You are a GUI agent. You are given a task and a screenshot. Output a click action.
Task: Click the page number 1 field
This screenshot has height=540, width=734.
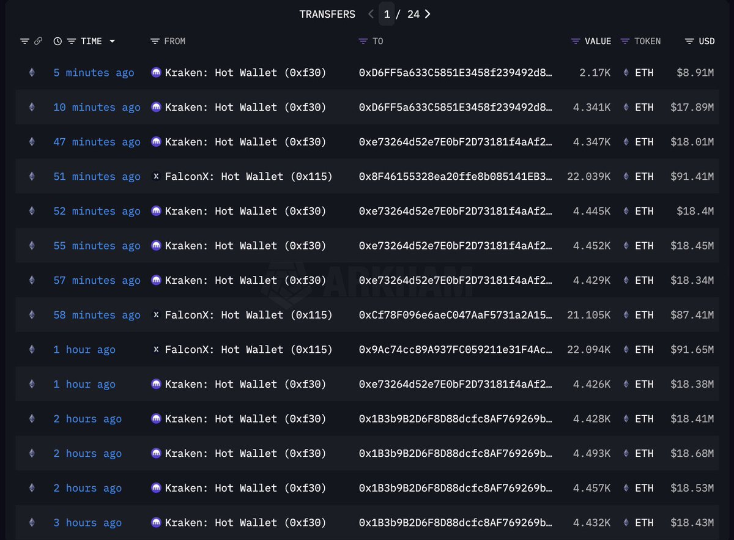coord(387,13)
